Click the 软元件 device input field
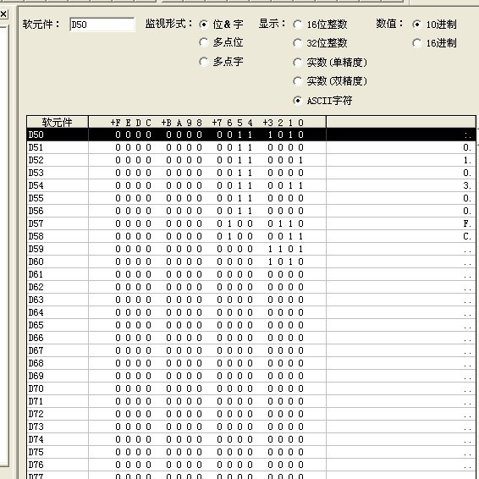The width and height of the screenshot is (479, 479). point(102,25)
